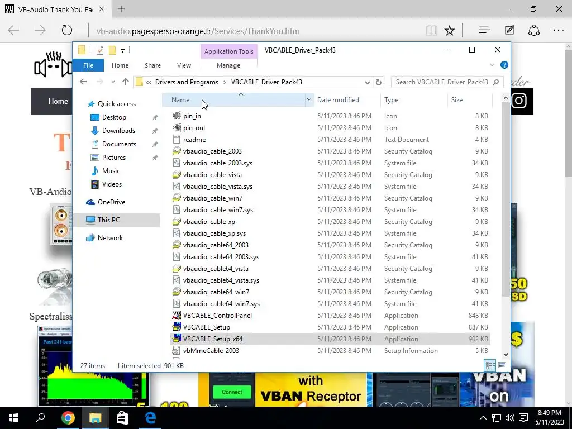The width and height of the screenshot is (572, 429).
Task: Open Documents in navigation pane
Action: coord(120,144)
